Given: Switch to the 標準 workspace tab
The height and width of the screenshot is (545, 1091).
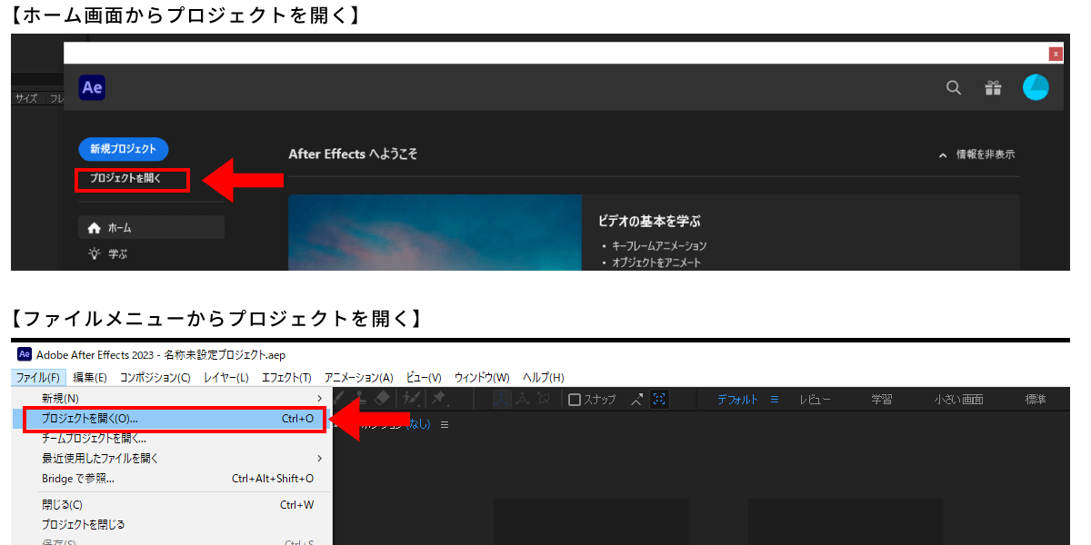Looking at the screenshot, I should pos(1036,400).
